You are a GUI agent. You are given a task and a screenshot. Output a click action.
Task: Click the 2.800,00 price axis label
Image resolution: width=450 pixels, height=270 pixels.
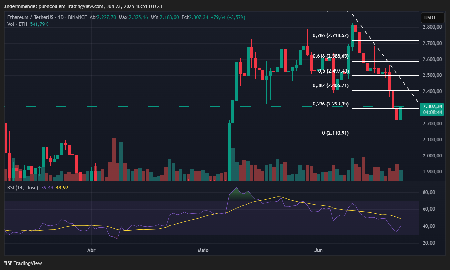point(433,27)
